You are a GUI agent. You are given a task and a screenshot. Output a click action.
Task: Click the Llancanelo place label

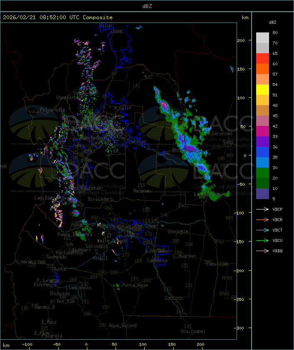78,288
